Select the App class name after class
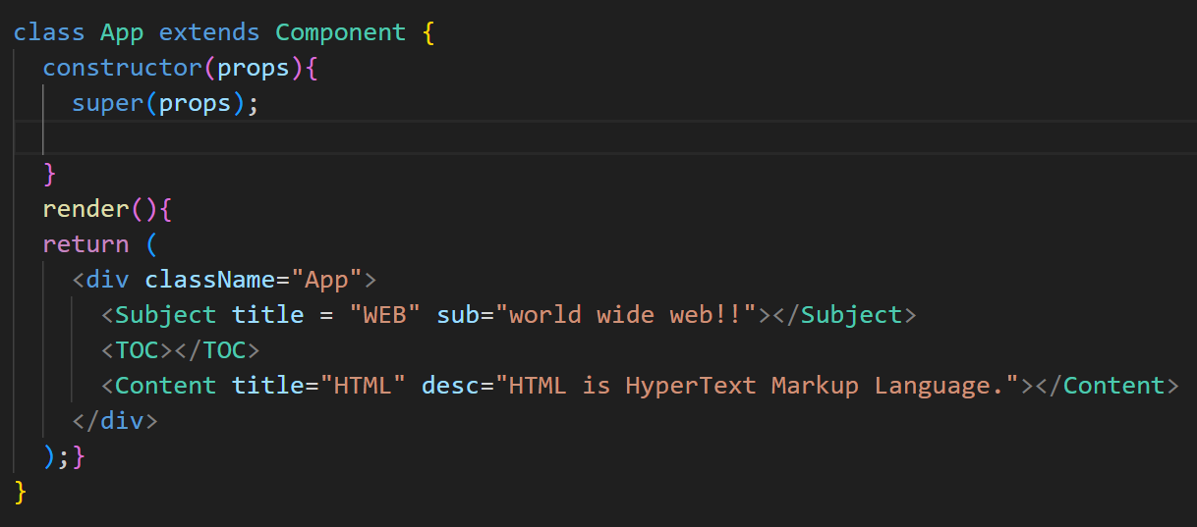The height and width of the screenshot is (527, 1197). click(122, 32)
